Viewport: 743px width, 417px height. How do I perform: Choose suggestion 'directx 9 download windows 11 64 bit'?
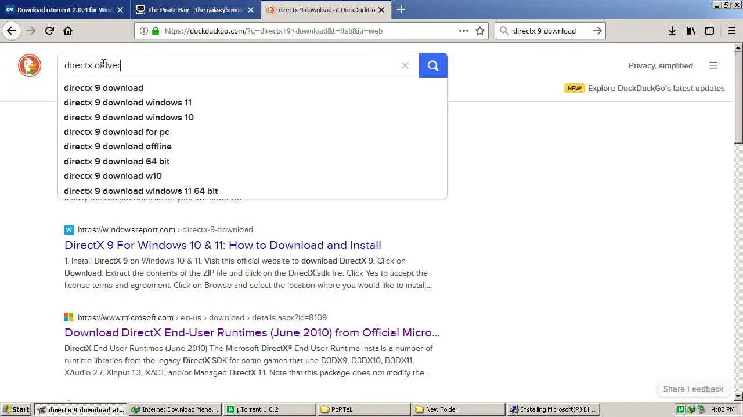coord(253,191)
